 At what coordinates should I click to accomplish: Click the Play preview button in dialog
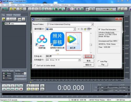point(103,64)
